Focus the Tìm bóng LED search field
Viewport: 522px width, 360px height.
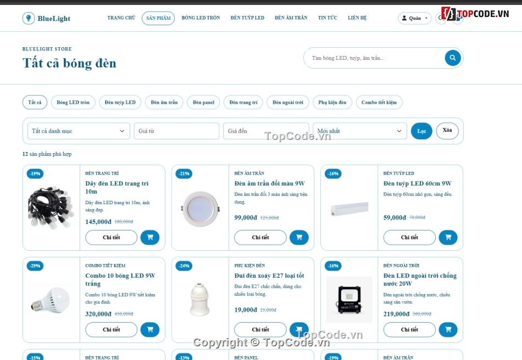(x=374, y=58)
